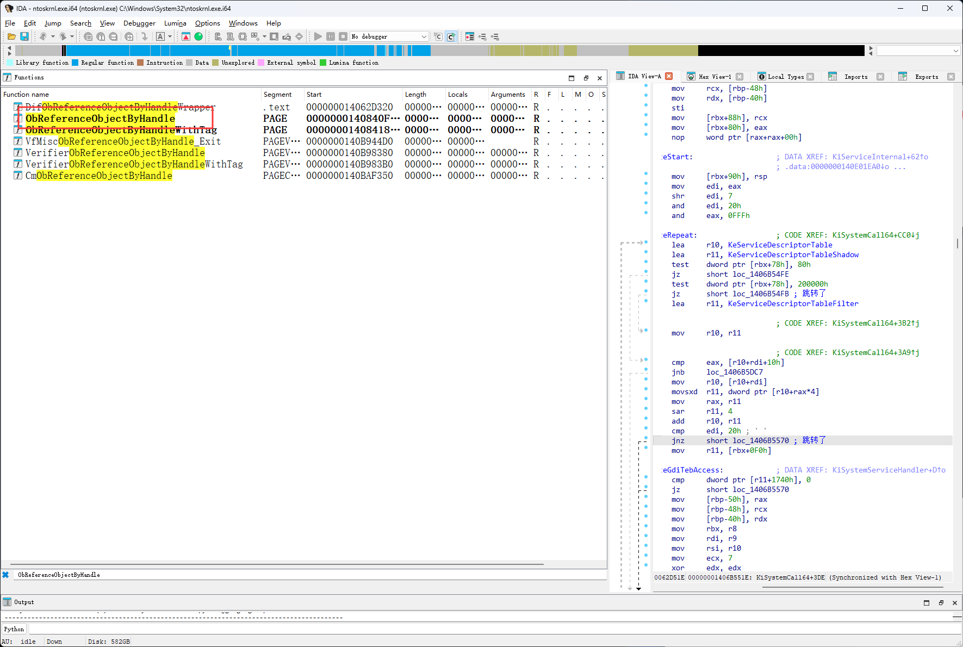Select the ObReferenceObjectByHandleWithTag function row
963x647 pixels.
[x=303, y=130]
